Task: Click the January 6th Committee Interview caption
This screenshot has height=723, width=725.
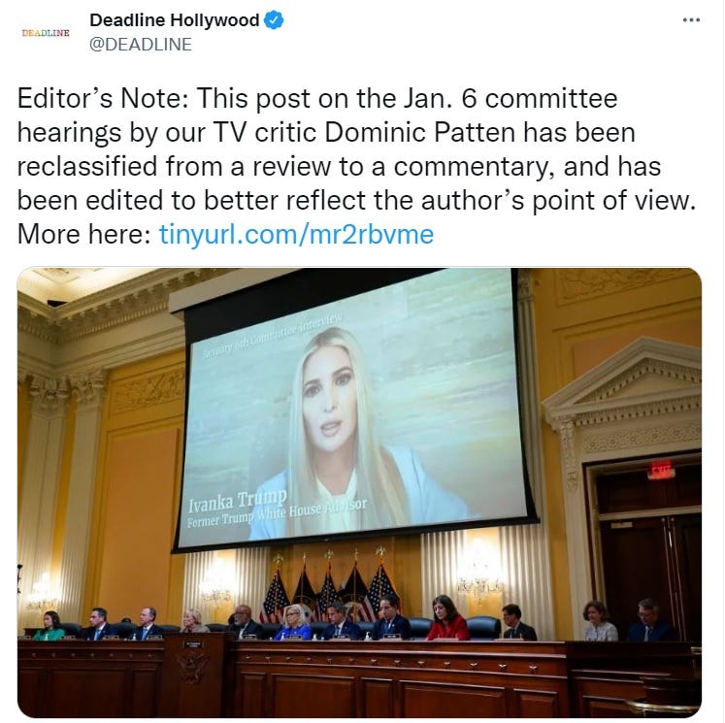Action: pyautogui.click(x=273, y=336)
